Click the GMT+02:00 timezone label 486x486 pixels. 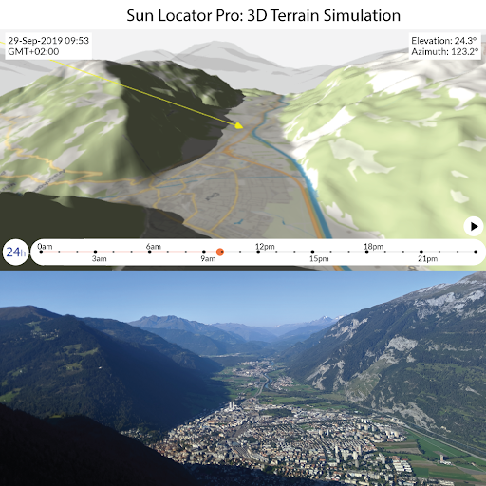33,51
